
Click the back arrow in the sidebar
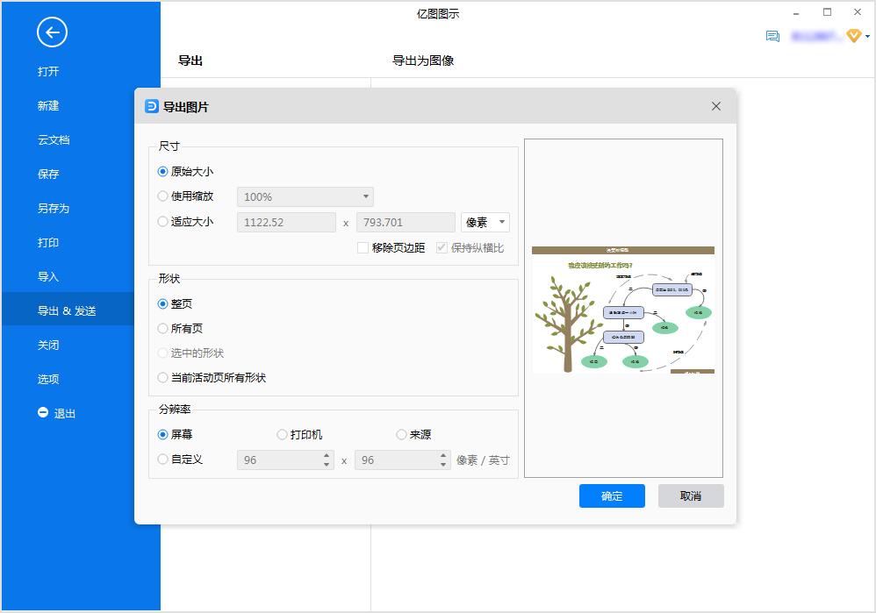point(52,32)
